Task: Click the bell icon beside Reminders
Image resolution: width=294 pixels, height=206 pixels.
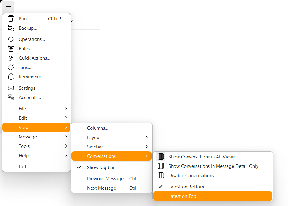Action: pyautogui.click(x=11, y=77)
